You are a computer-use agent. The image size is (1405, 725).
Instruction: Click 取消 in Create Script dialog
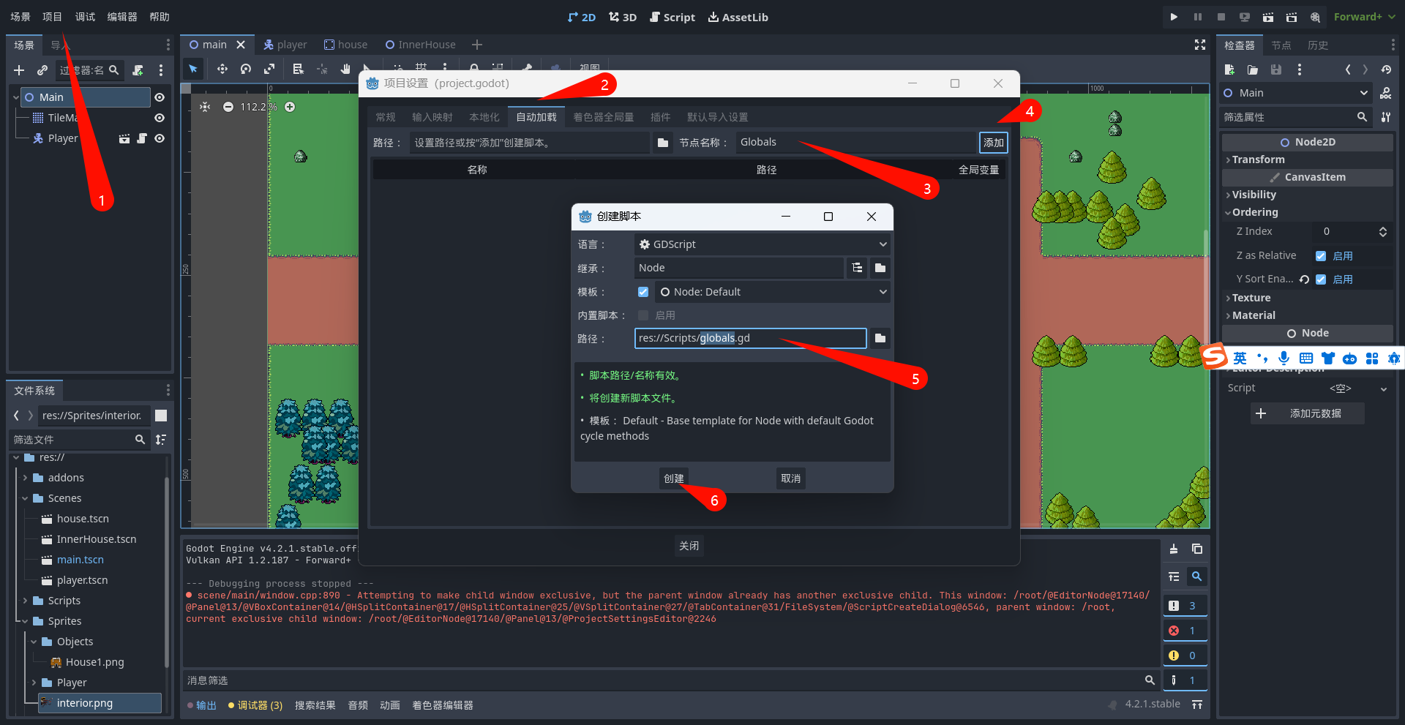pos(790,478)
